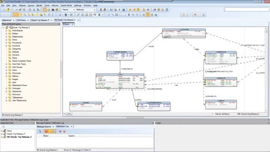The height and width of the screenshot is (152, 270).
Task: Select the Check Constraint Rules tree item
Action: click(x=22, y=61)
